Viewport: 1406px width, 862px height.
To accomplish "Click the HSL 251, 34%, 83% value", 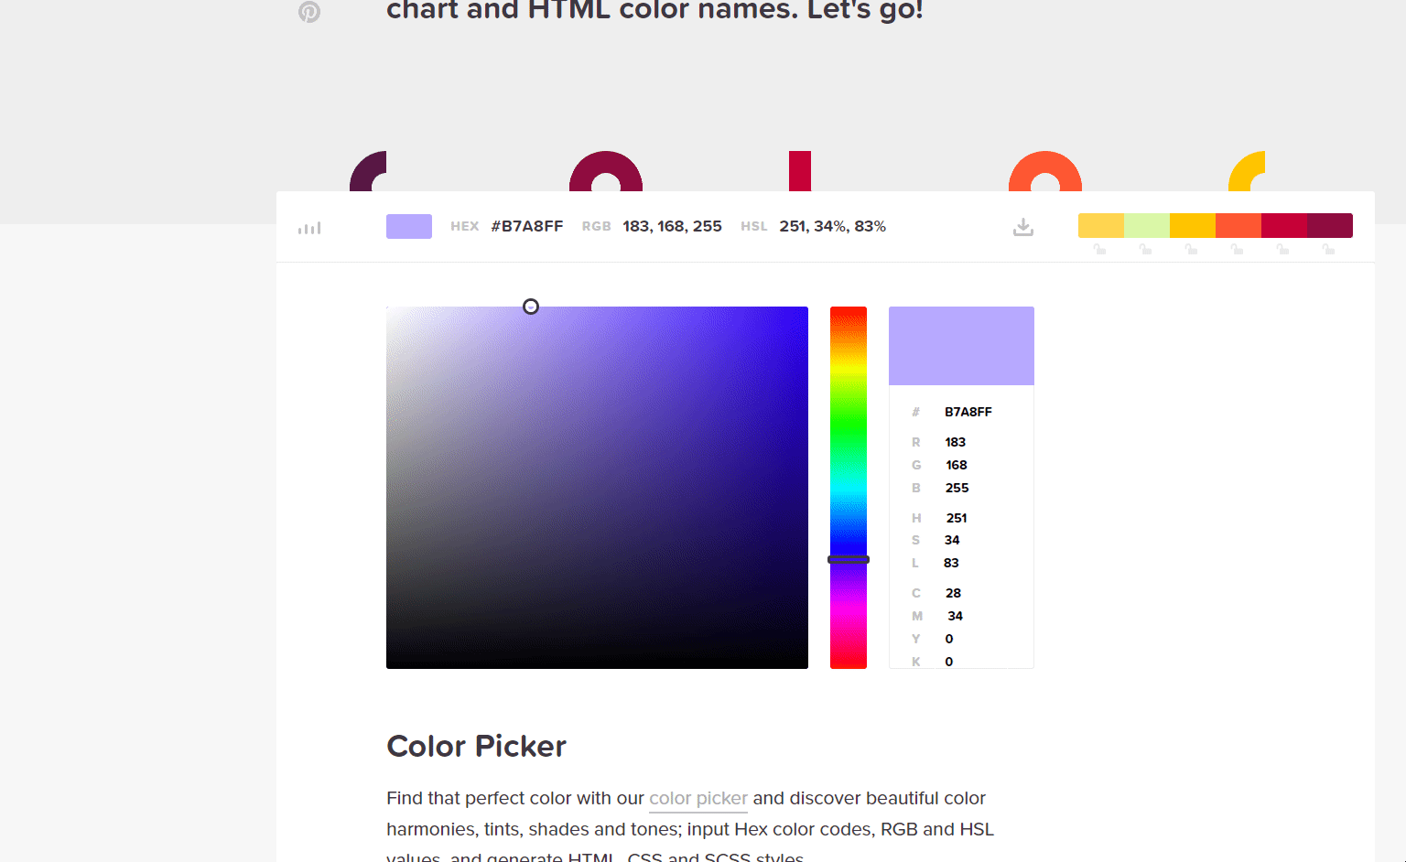I will 832,226.
